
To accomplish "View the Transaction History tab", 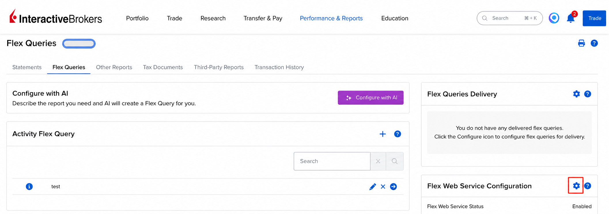I will click(x=279, y=67).
